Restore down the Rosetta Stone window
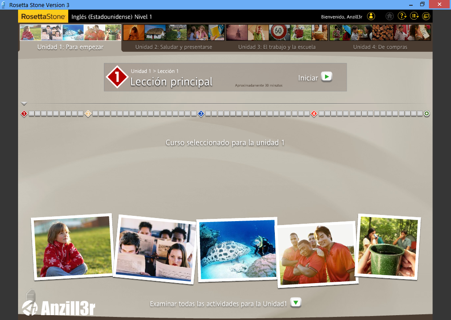The height and width of the screenshot is (320, 451). 422,4
